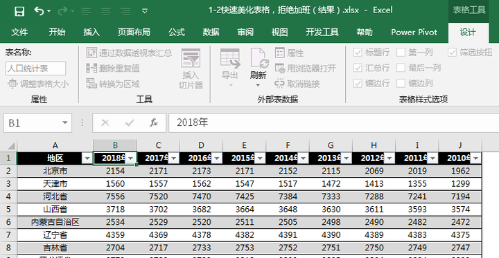This screenshot has height=258, width=499.
Task: Click the formula bar showing 2018年
Action: [334, 122]
